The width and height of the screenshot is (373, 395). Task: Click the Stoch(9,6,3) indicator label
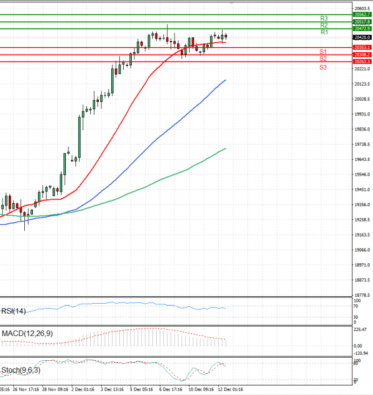pyautogui.click(x=21, y=370)
